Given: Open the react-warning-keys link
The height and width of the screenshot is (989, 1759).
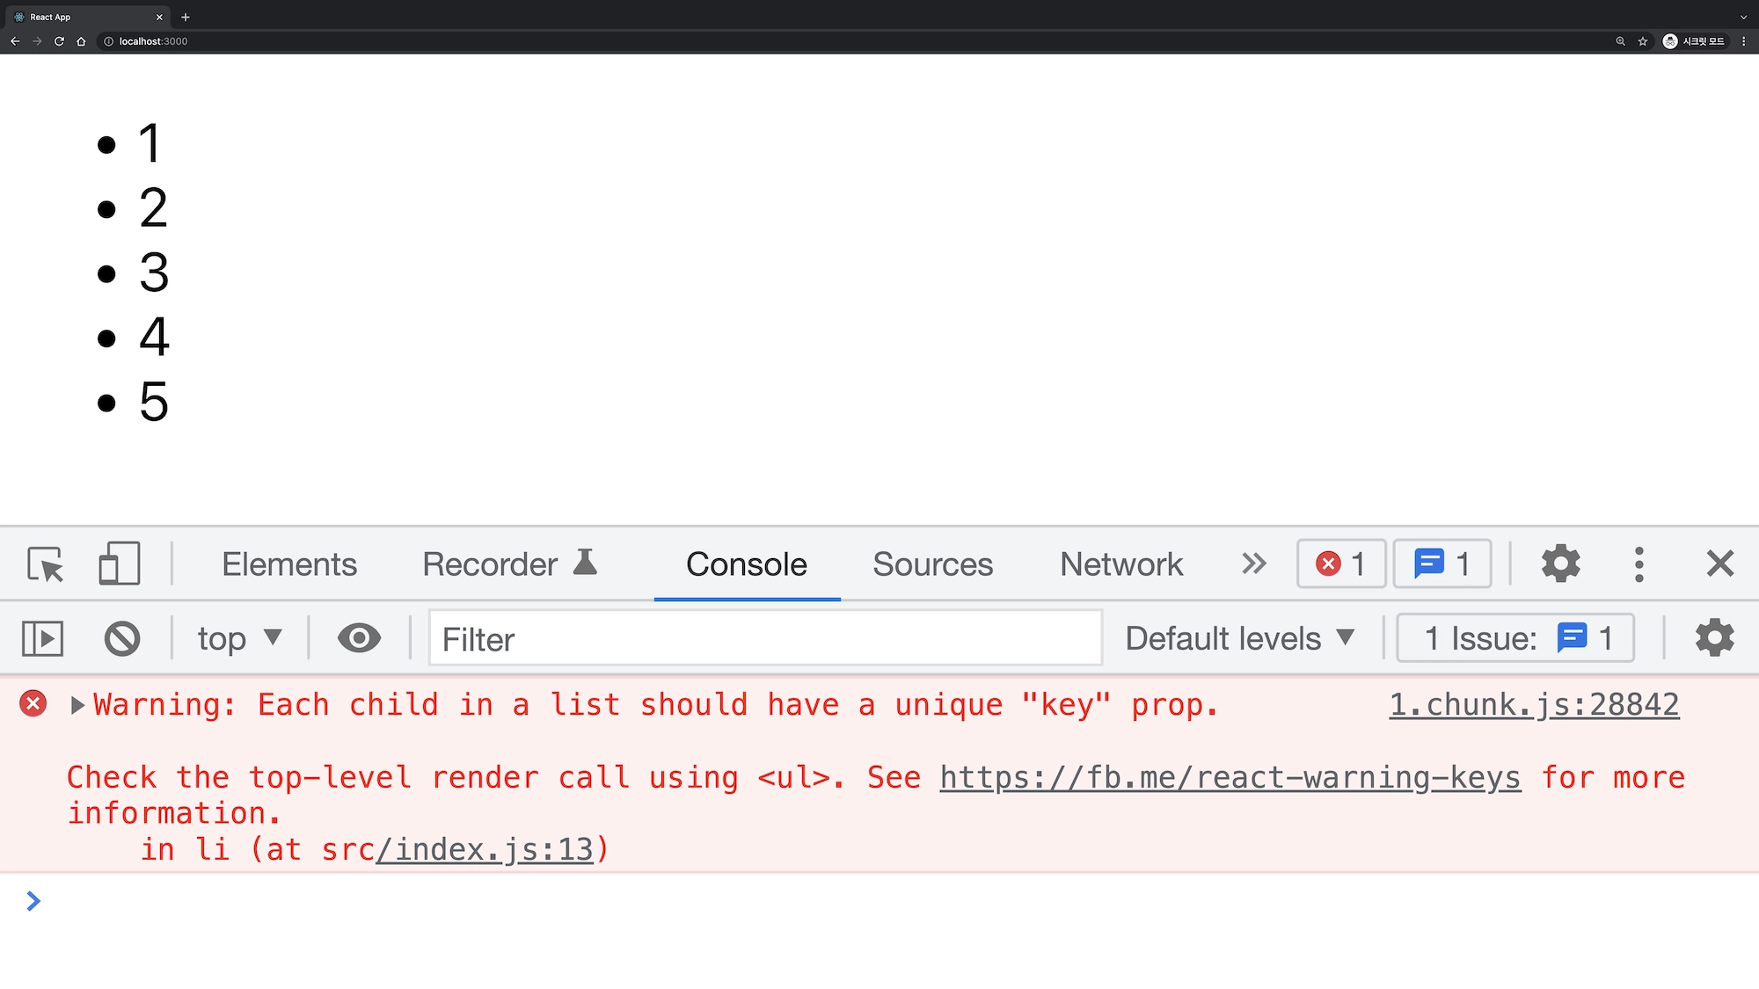Looking at the screenshot, I should pos(1230,778).
